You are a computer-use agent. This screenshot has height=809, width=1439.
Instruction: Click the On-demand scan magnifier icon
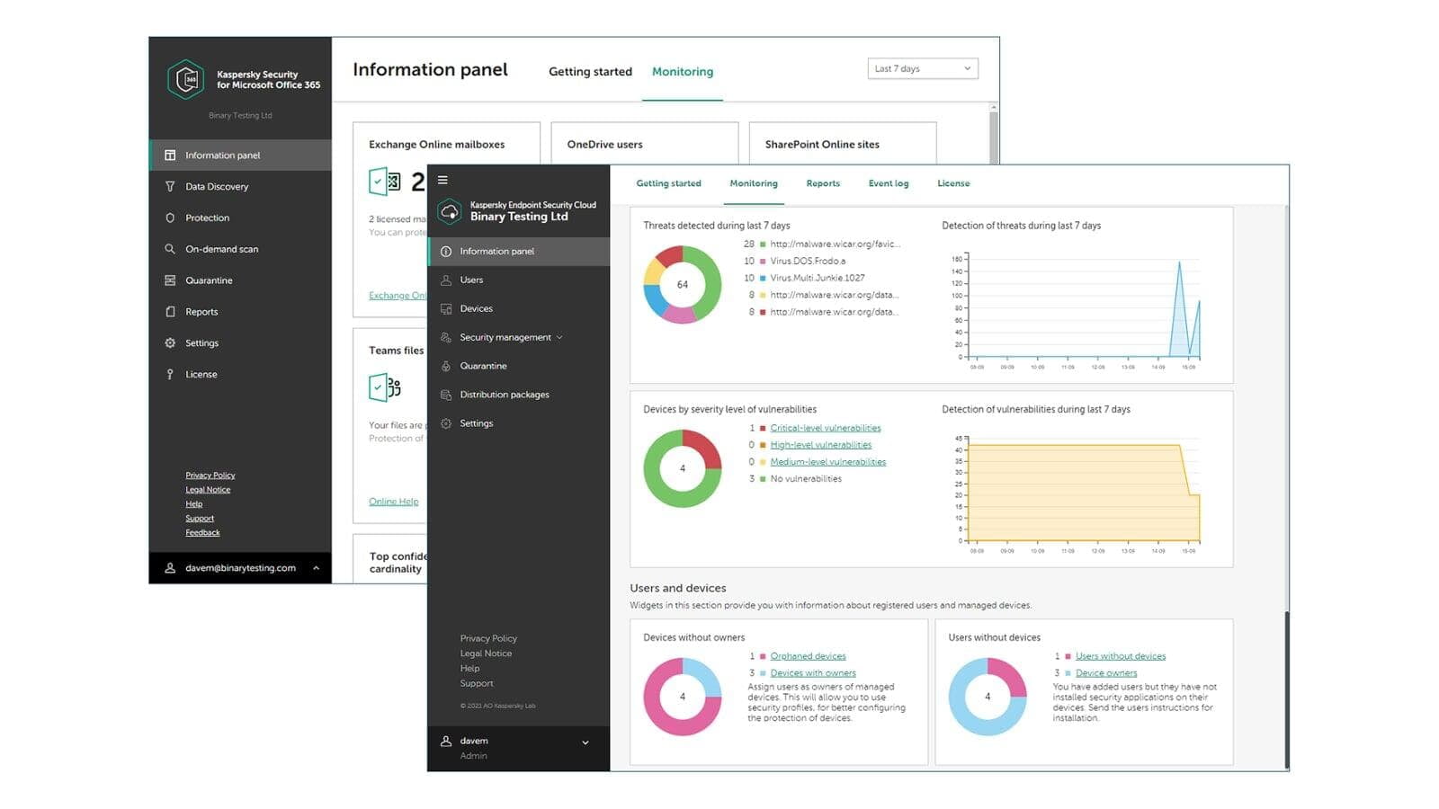[170, 249]
